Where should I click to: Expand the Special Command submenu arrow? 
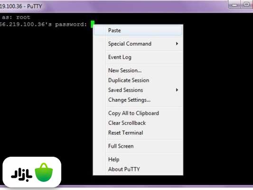click(177, 44)
